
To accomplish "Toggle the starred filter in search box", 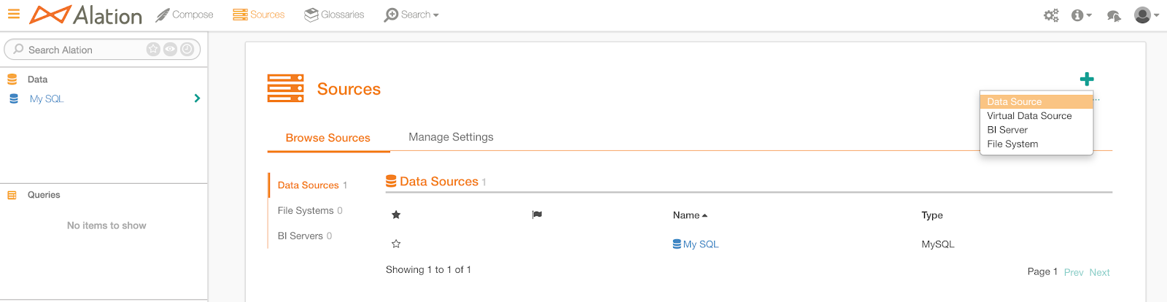I will click(x=153, y=49).
